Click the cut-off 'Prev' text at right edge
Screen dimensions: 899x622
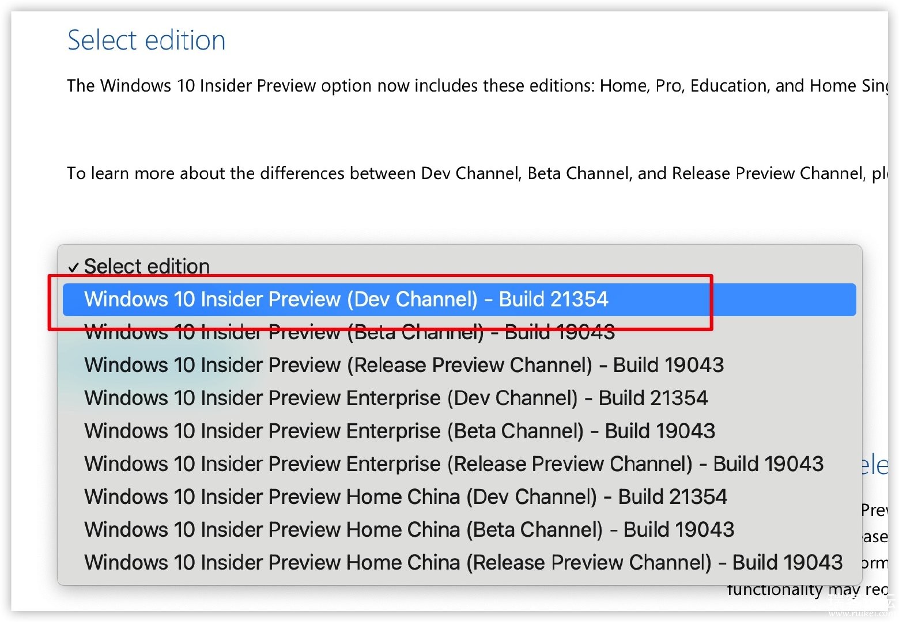point(875,510)
